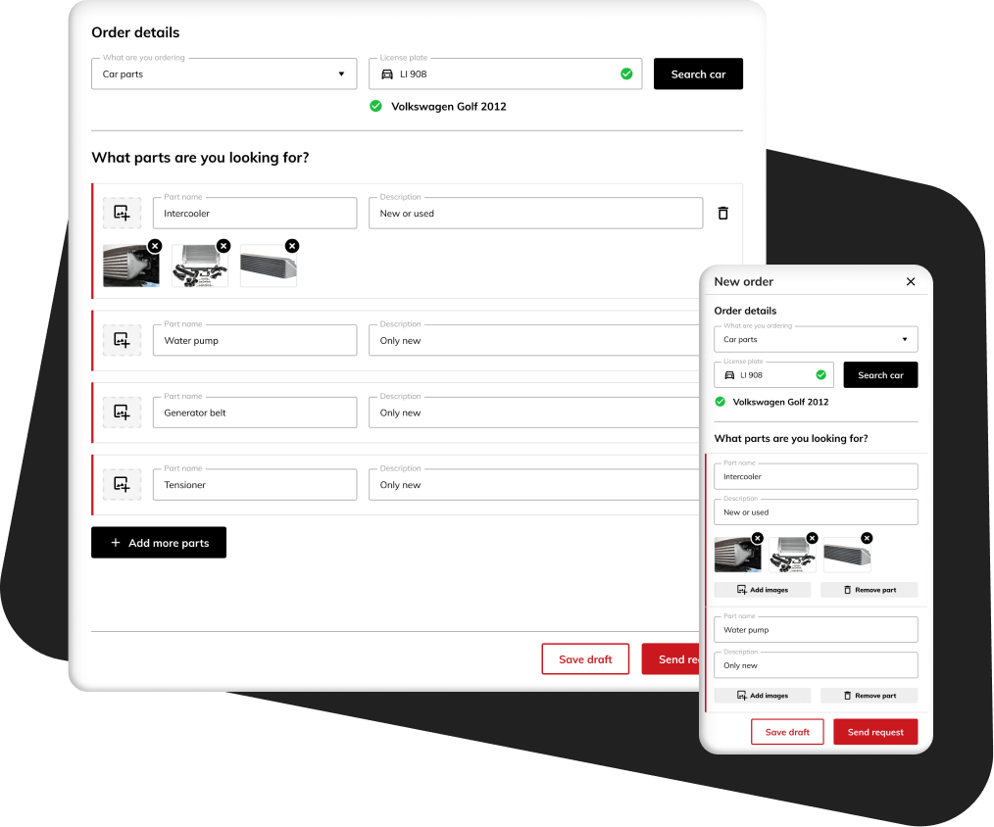
Task: Click the add image icon beside Tensioner
Action: point(122,484)
